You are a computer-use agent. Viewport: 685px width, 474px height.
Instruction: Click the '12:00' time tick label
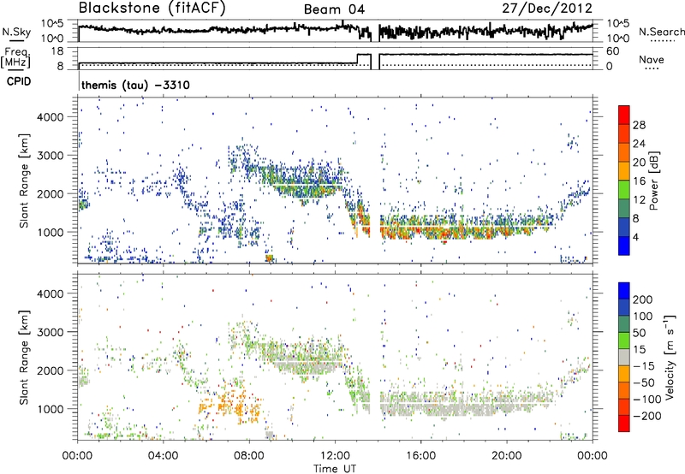[335, 456]
